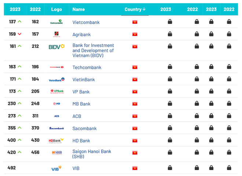Click the SHB logo
The width and height of the screenshot is (242, 176).
56,152
